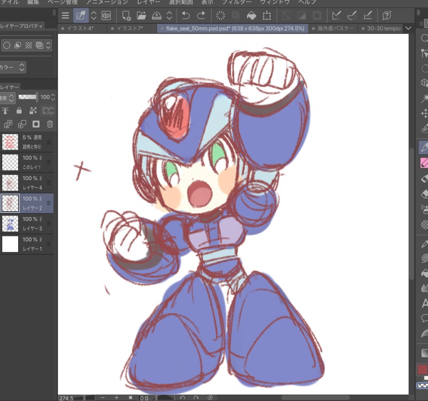Image resolution: width=428 pixels, height=401 pixels.
Task: Select layer レイヤー3
Action: [27, 224]
